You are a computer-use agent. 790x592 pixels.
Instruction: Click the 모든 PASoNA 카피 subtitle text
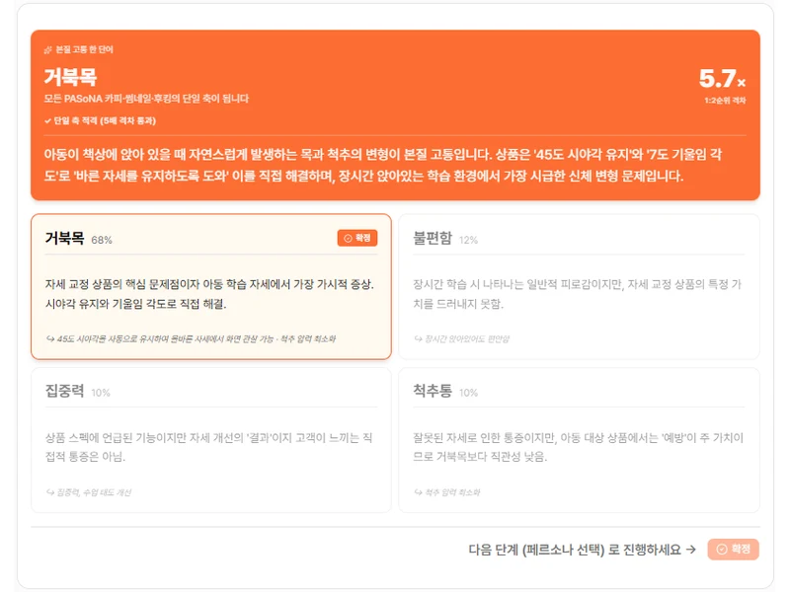coord(146,99)
